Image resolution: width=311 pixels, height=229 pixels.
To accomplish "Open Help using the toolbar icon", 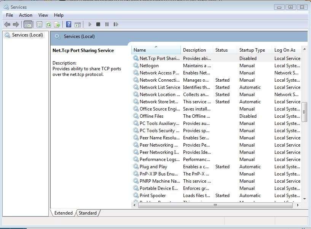I will [x=69, y=24].
